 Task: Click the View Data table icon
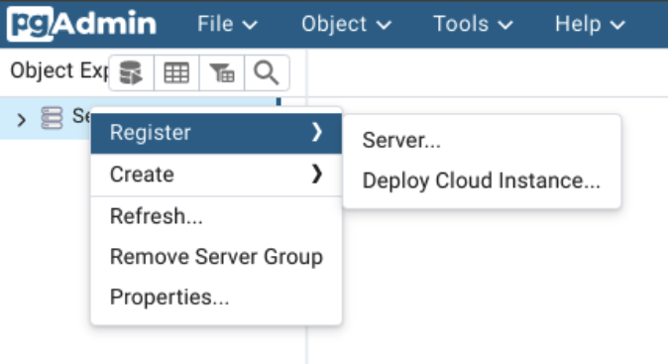click(176, 72)
